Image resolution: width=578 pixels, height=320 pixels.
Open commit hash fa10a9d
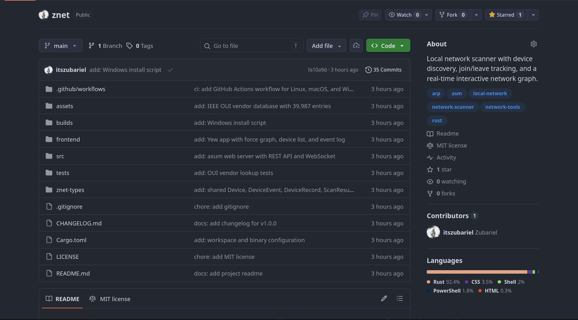(x=317, y=70)
